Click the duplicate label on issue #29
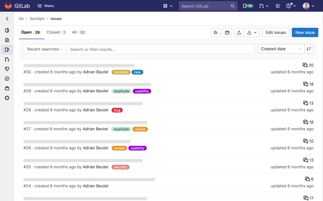The height and width of the screenshot is (201, 323). click(x=121, y=91)
